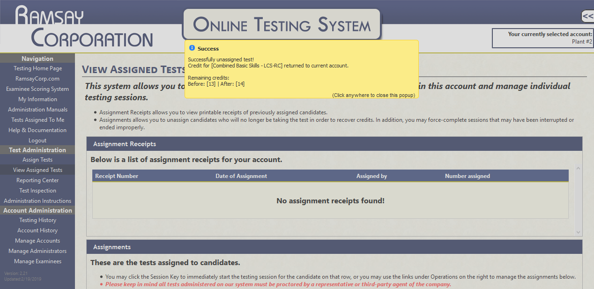594x289 pixels.
Task: Open Administration Instructions
Action: pyautogui.click(x=37, y=201)
